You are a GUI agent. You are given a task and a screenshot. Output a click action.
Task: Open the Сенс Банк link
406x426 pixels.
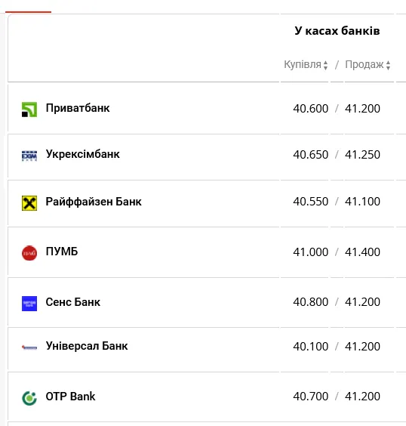pyautogui.click(x=73, y=302)
